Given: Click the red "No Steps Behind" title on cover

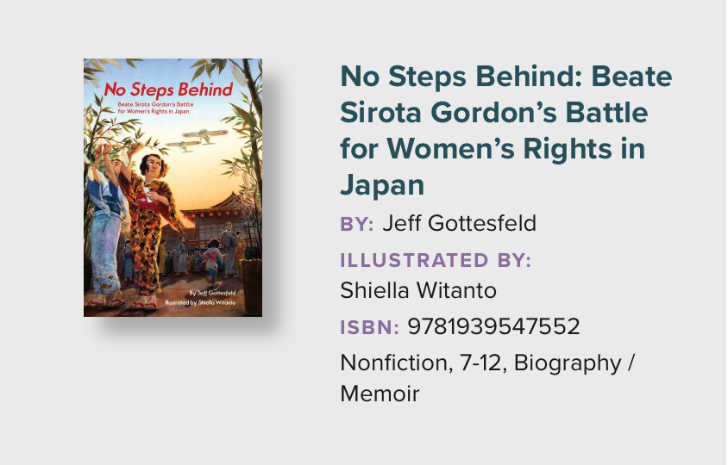Looking at the screenshot, I should pos(168,90).
